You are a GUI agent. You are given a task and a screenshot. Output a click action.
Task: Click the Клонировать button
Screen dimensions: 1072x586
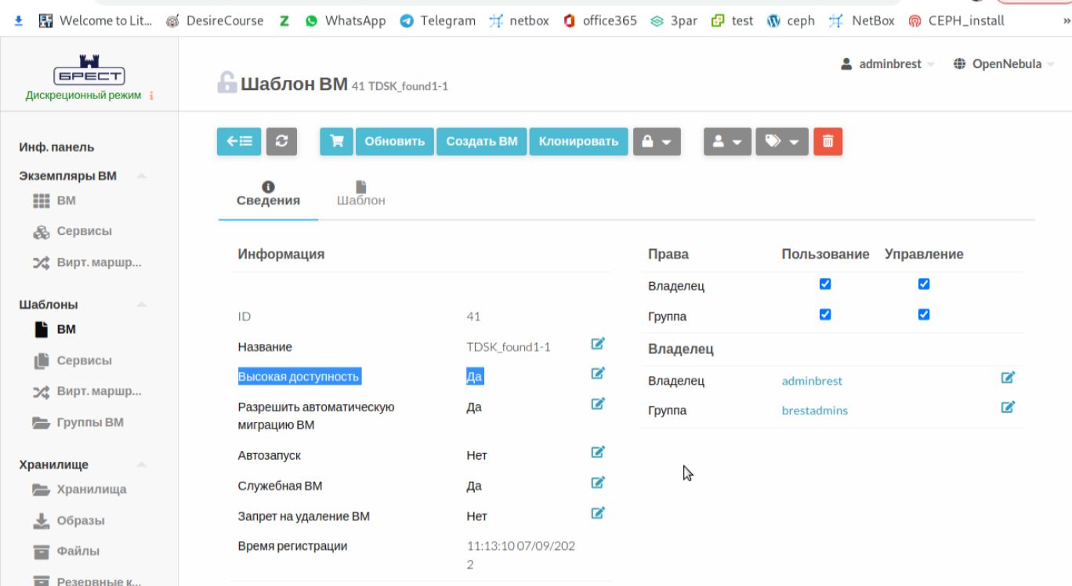pyautogui.click(x=578, y=142)
